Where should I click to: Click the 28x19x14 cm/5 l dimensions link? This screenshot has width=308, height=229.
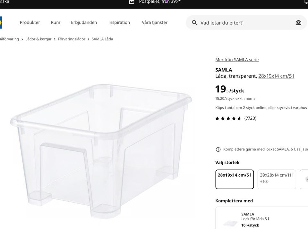[276, 76]
